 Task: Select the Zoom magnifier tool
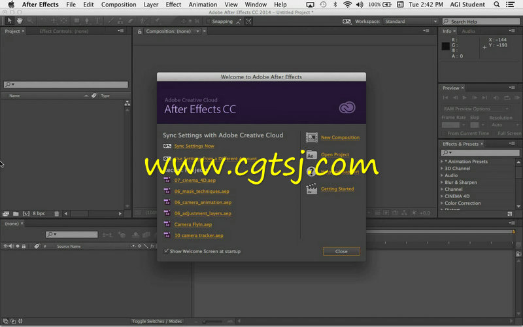point(30,21)
